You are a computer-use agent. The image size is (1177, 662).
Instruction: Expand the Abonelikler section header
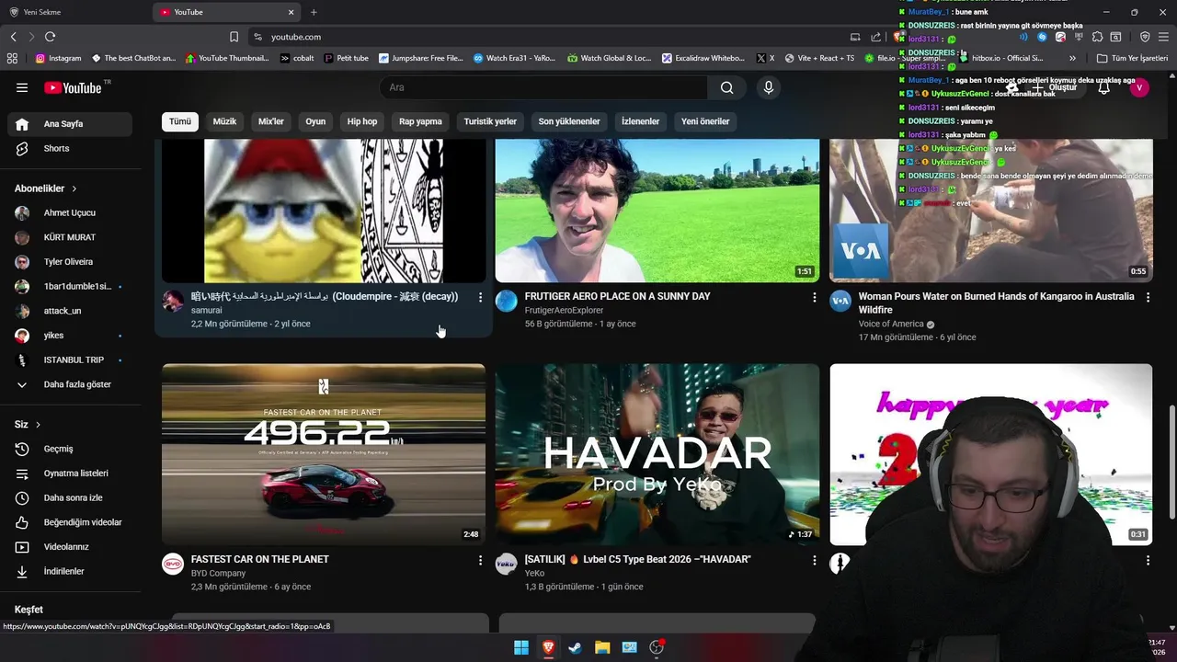[x=46, y=188]
